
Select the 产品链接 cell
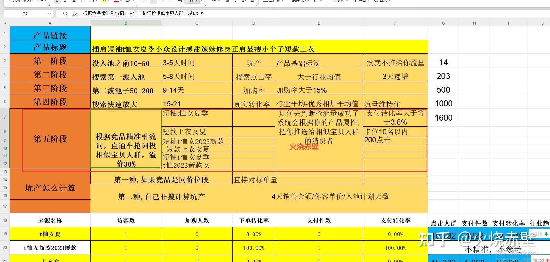coord(50,33)
